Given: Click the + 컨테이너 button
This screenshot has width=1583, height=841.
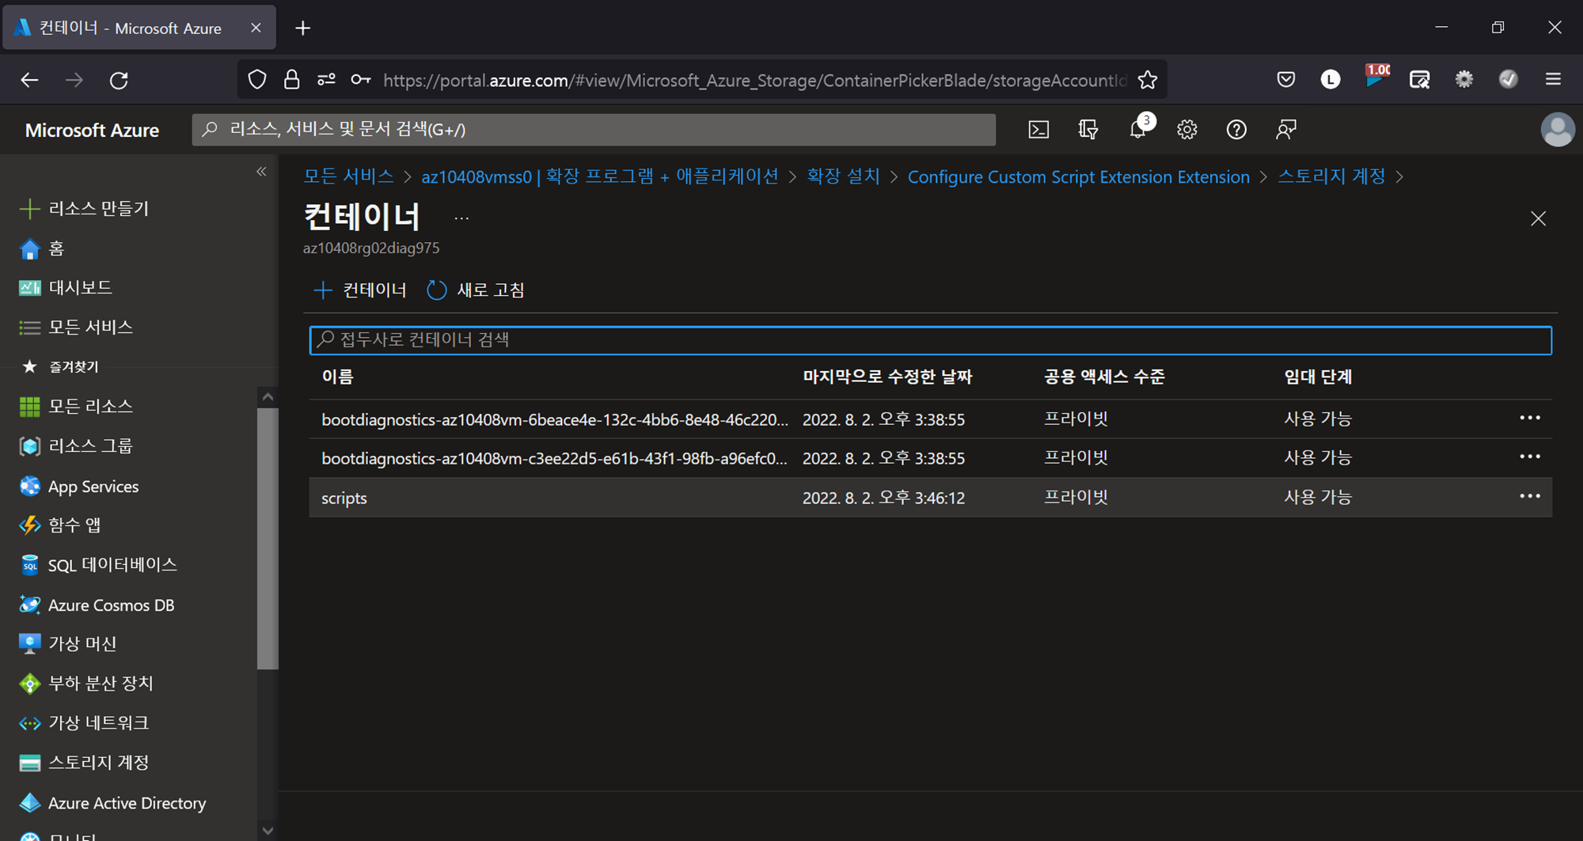Looking at the screenshot, I should click(360, 290).
